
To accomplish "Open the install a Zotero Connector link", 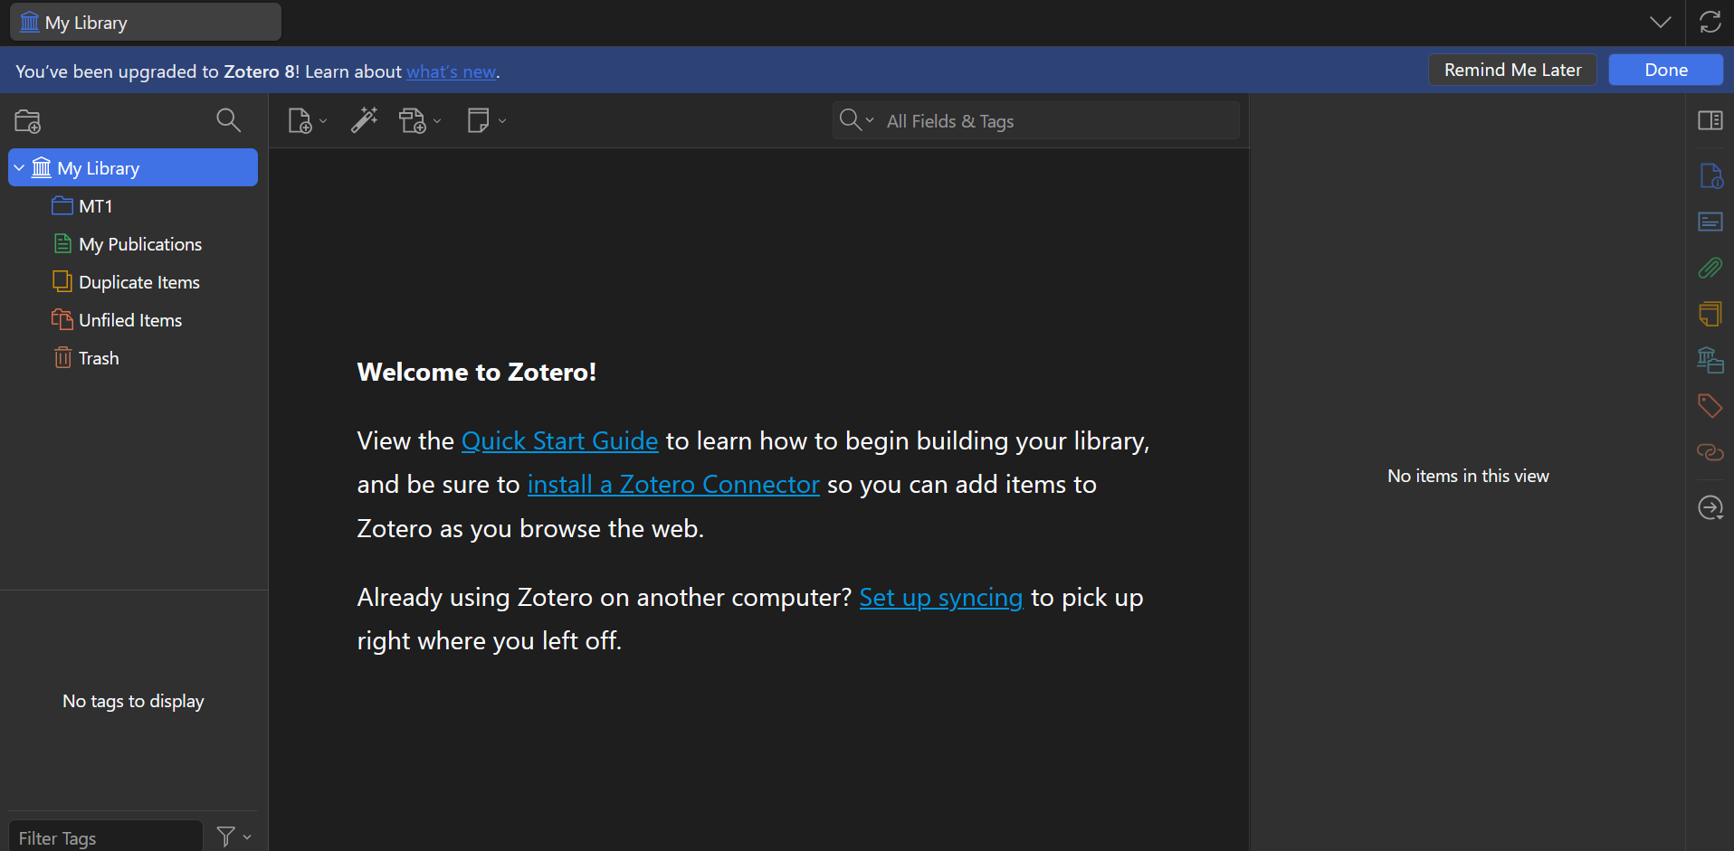I will 673,485.
